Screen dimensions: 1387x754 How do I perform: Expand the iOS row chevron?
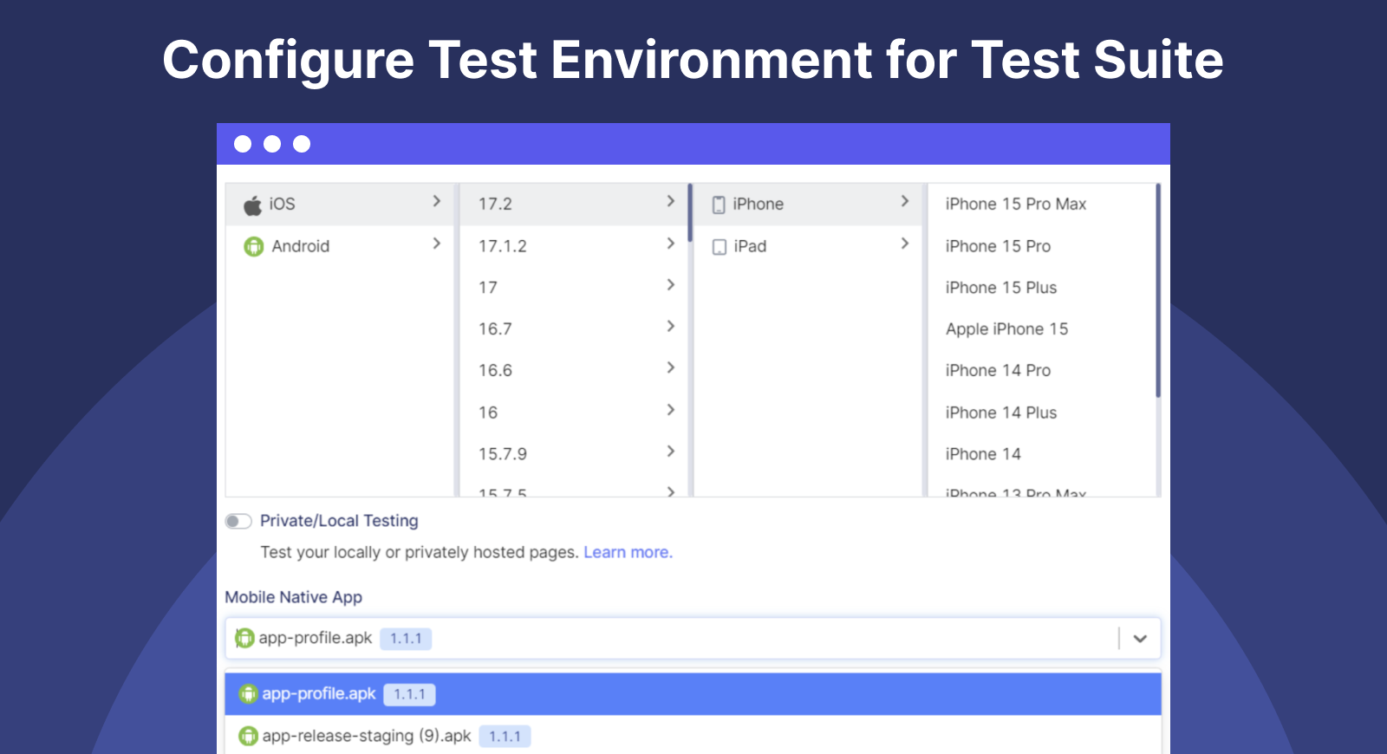(x=437, y=201)
